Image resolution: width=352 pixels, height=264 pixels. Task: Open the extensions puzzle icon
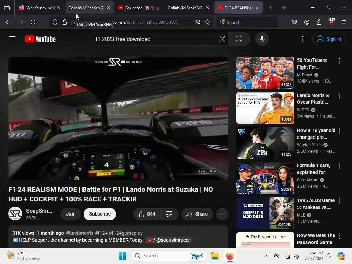(x=319, y=22)
